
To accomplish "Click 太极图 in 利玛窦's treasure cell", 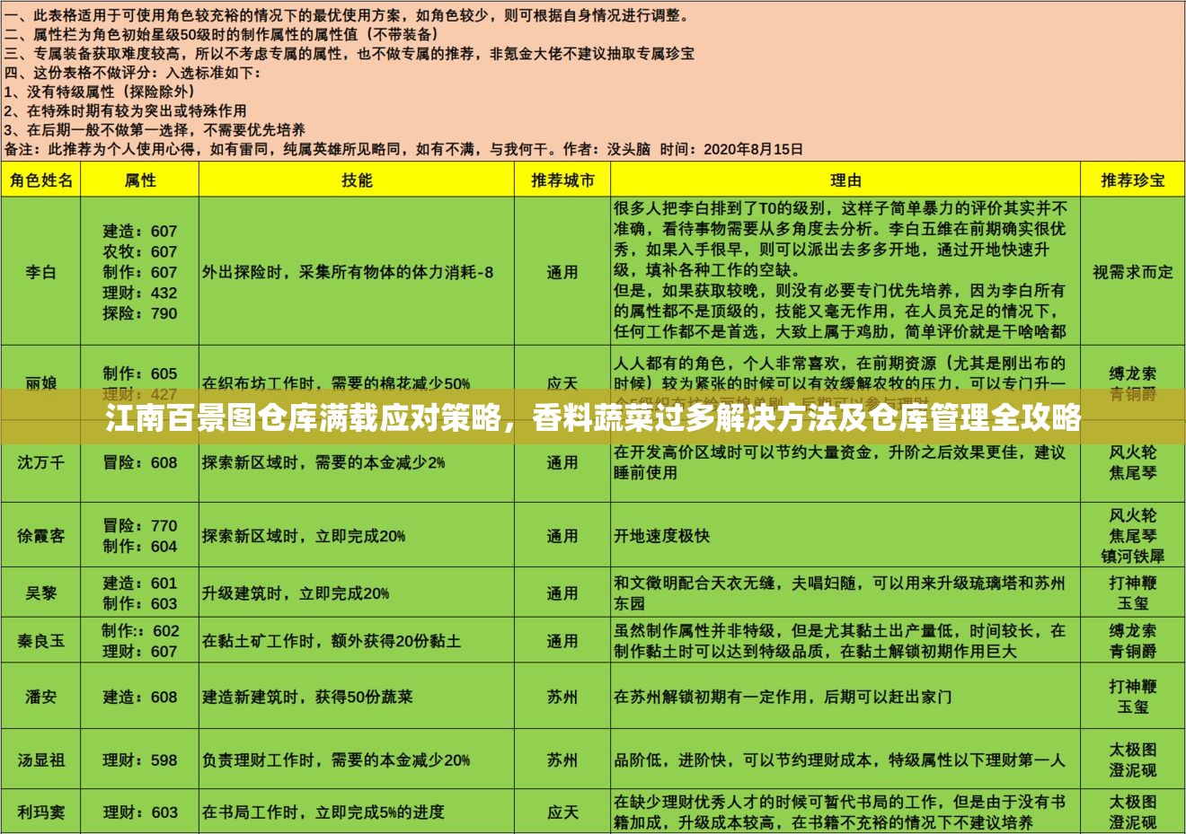I will pos(1133,802).
